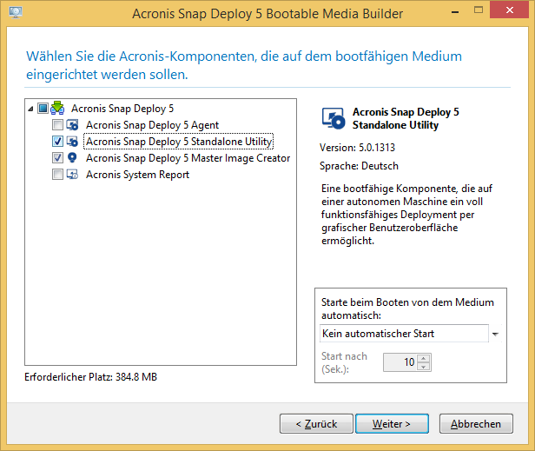This screenshot has height=451, width=535.
Task: Close the Bootable Media Builder window
Action: click(510, 10)
